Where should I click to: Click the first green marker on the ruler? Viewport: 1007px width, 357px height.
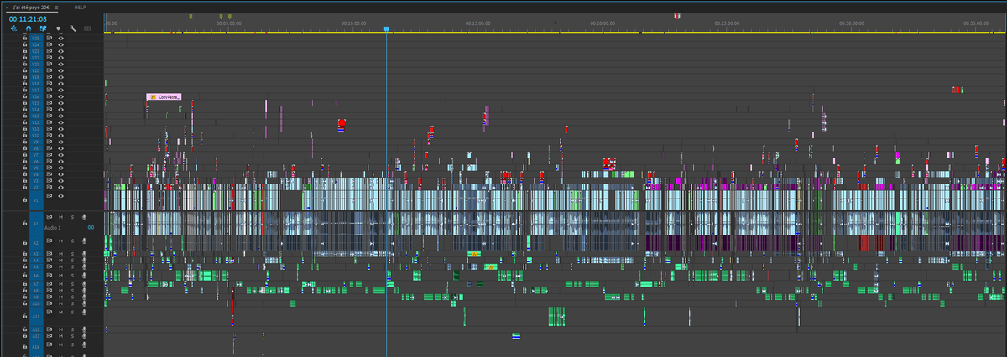pos(190,16)
